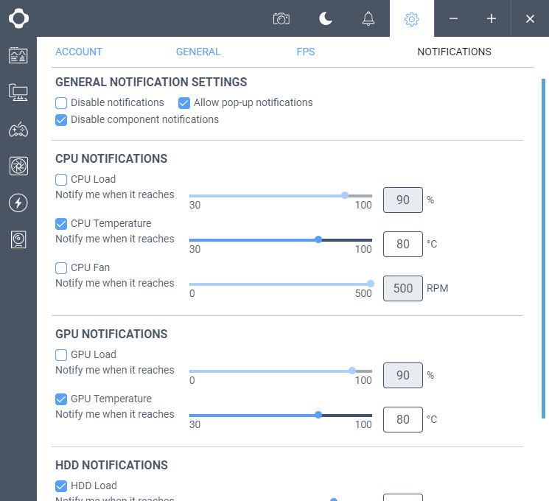Open the power lightning sidebar icon
Image resolution: width=549 pixels, height=501 pixels.
click(x=18, y=203)
